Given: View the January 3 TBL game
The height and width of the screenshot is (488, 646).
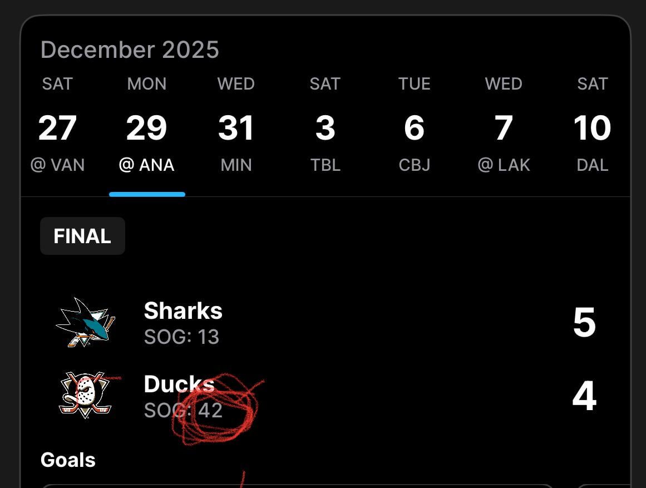Looking at the screenshot, I should pos(325,128).
